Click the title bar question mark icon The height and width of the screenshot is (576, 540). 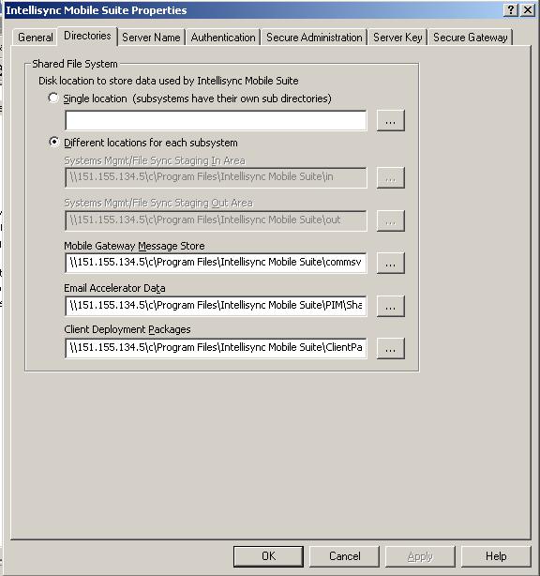[x=511, y=10]
